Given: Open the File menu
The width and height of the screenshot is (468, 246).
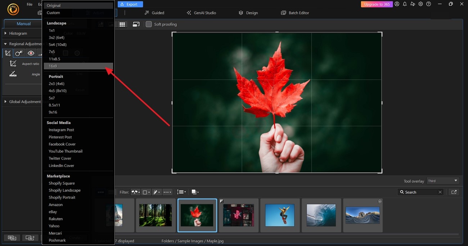Looking at the screenshot, I should (30, 4).
